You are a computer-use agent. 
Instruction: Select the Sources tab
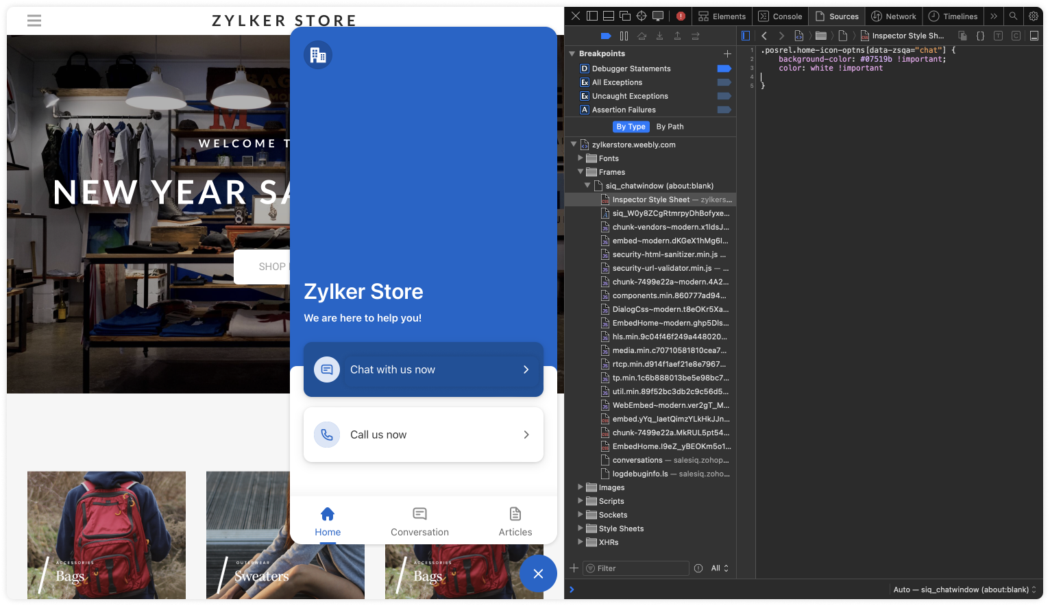click(836, 16)
